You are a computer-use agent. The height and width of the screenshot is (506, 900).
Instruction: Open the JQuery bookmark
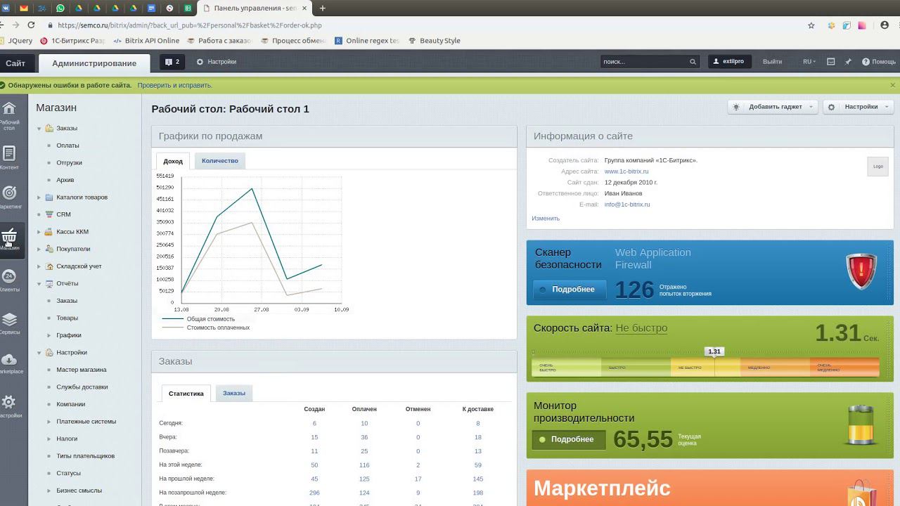17,41
